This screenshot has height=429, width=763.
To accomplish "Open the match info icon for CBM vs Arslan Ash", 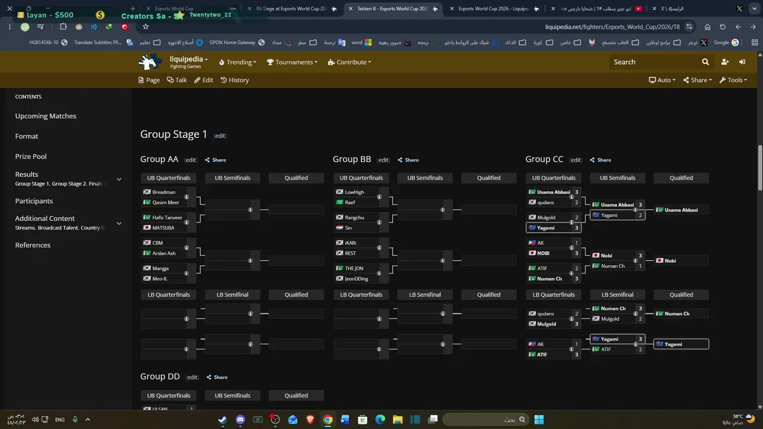I will click(x=187, y=248).
